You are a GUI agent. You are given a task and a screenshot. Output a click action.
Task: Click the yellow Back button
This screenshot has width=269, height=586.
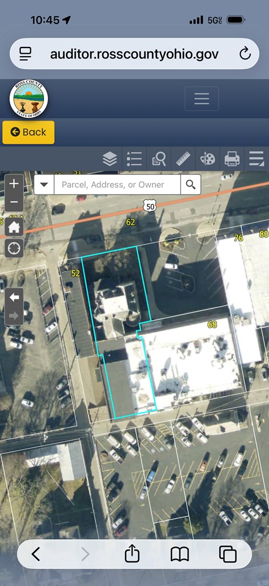[29, 132]
